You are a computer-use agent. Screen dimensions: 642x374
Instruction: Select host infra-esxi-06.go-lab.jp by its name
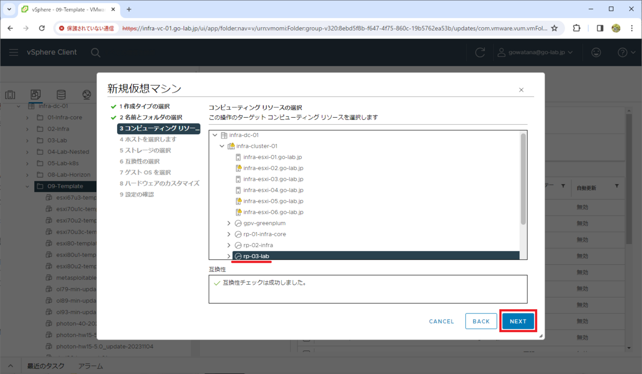(x=273, y=212)
